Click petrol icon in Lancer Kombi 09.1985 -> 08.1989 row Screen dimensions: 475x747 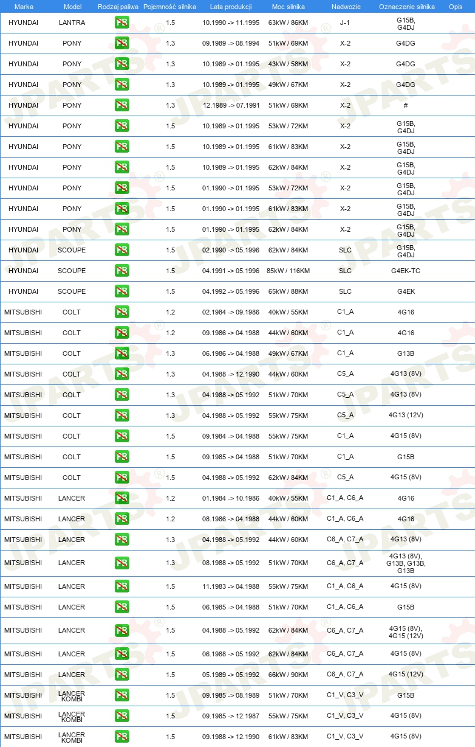(121, 696)
